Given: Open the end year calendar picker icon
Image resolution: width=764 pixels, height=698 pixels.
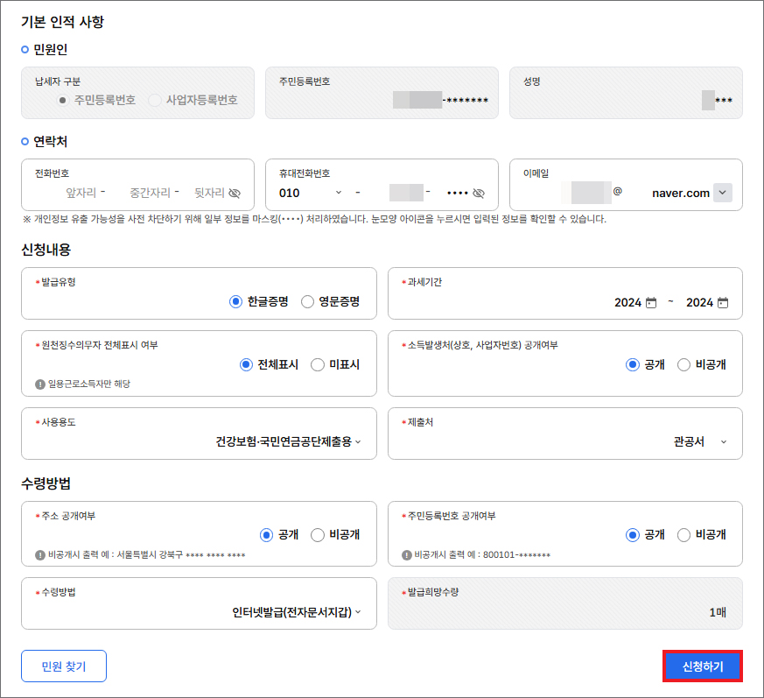Looking at the screenshot, I should click(722, 303).
